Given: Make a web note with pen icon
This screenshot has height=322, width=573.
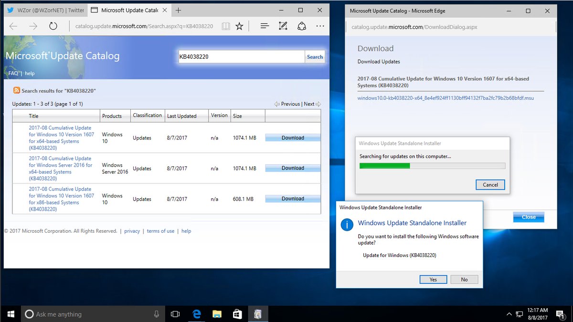Looking at the screenshot, I should click(283, 26).
